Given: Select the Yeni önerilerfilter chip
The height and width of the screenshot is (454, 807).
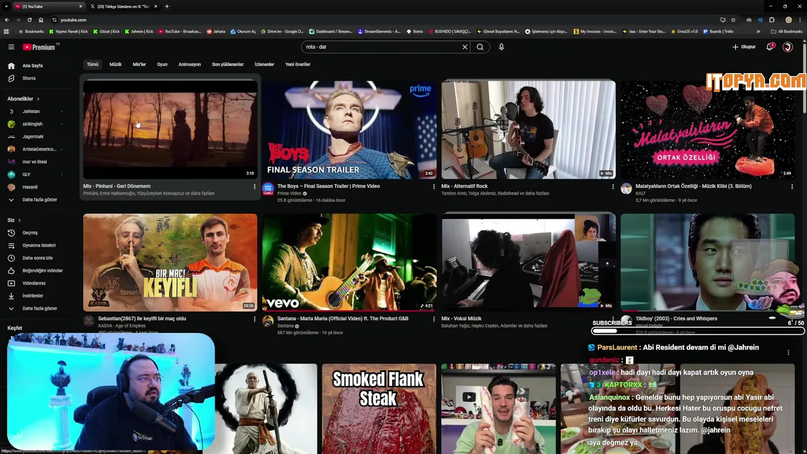Looking at the screenshot, I should pyautogui.click(x=298, y=64).
